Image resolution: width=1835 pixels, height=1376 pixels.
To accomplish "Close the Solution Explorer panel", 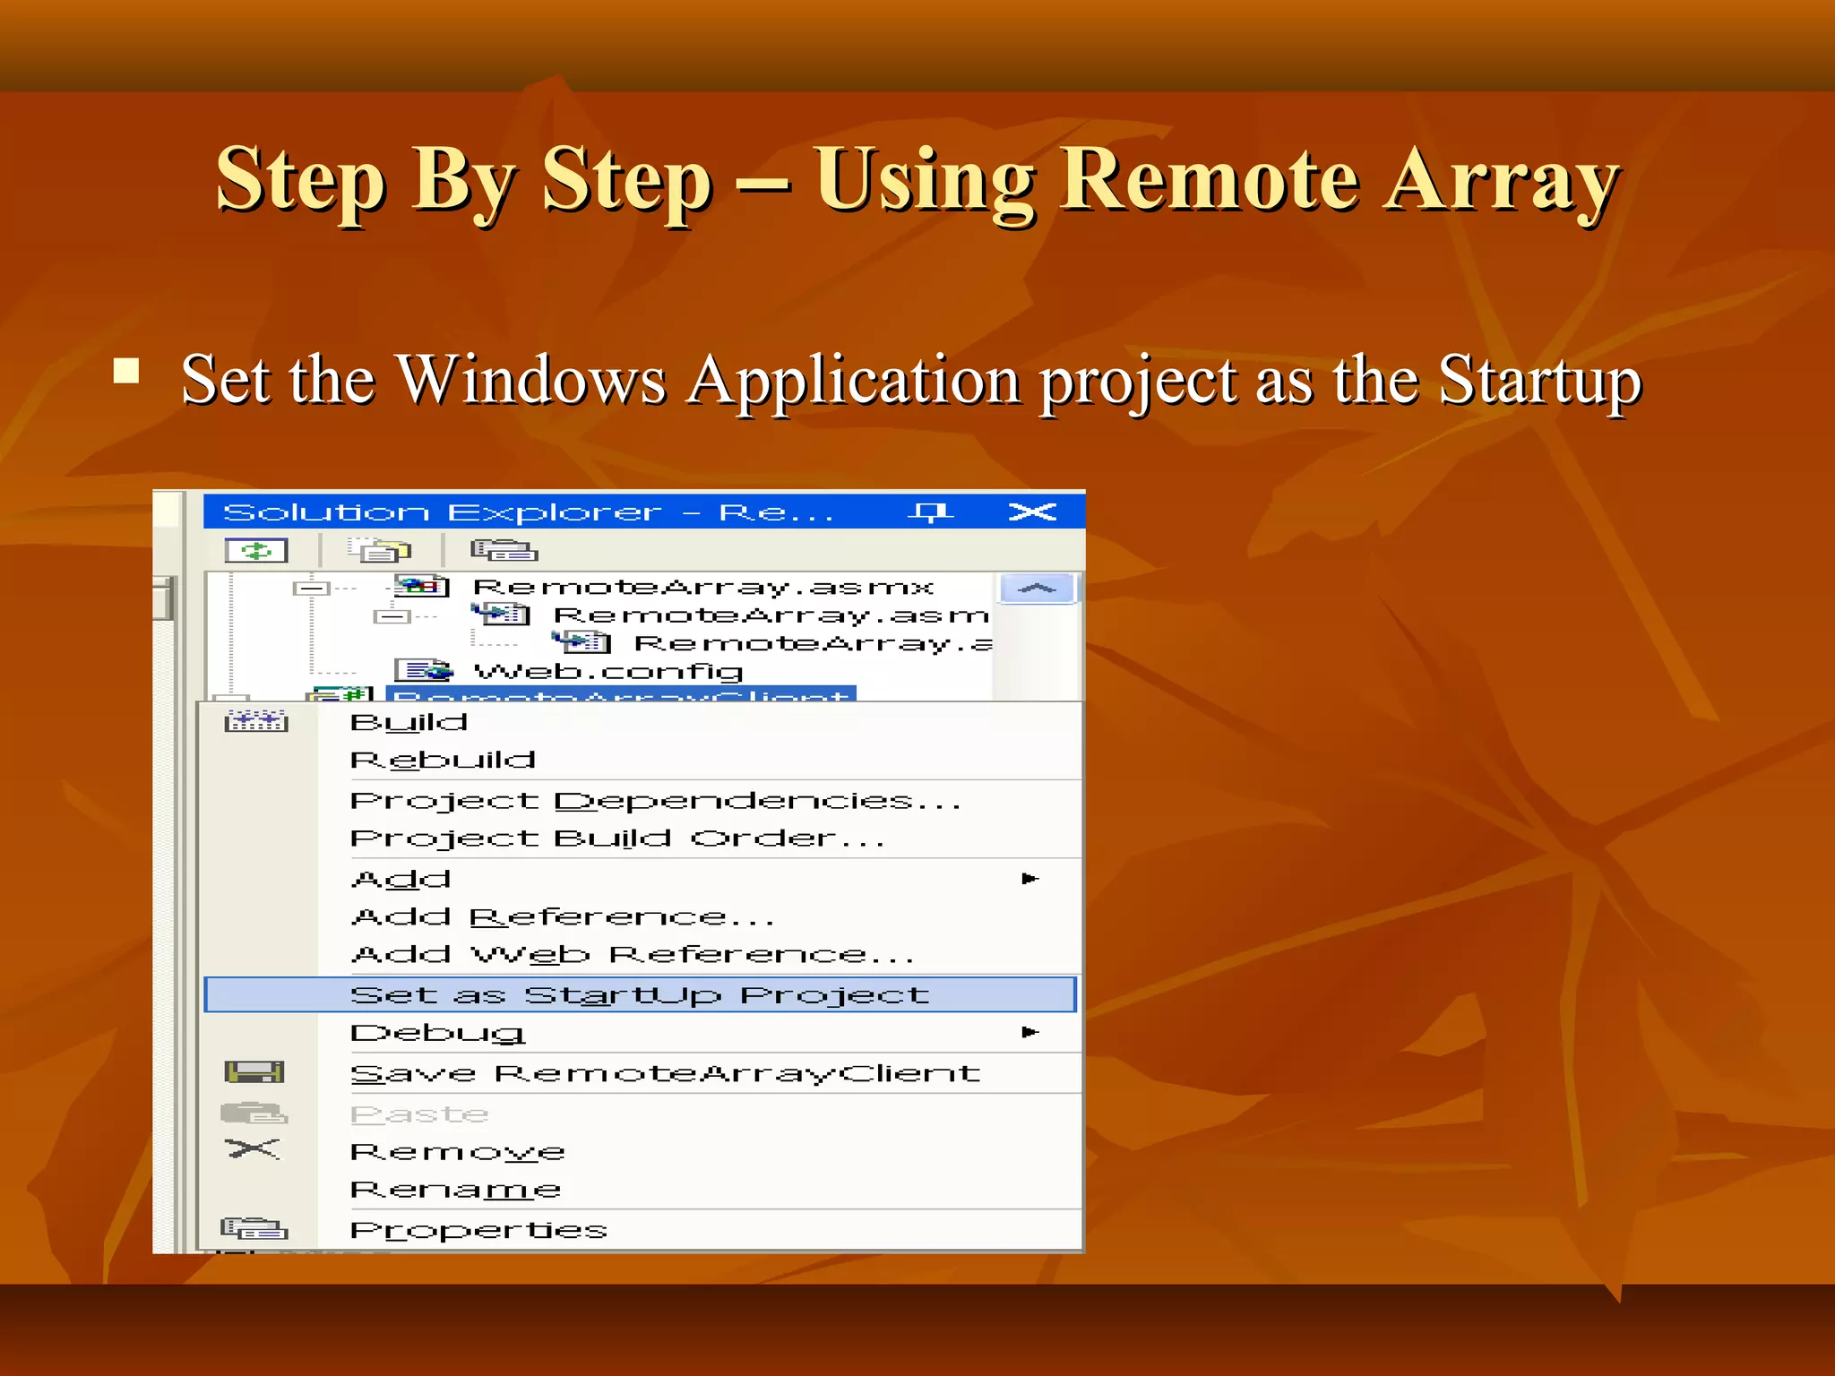I will point(1032,512).
